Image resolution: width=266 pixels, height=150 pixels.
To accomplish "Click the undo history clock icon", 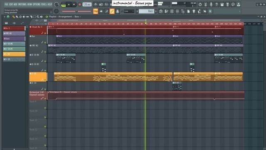I will pos(200,5).
